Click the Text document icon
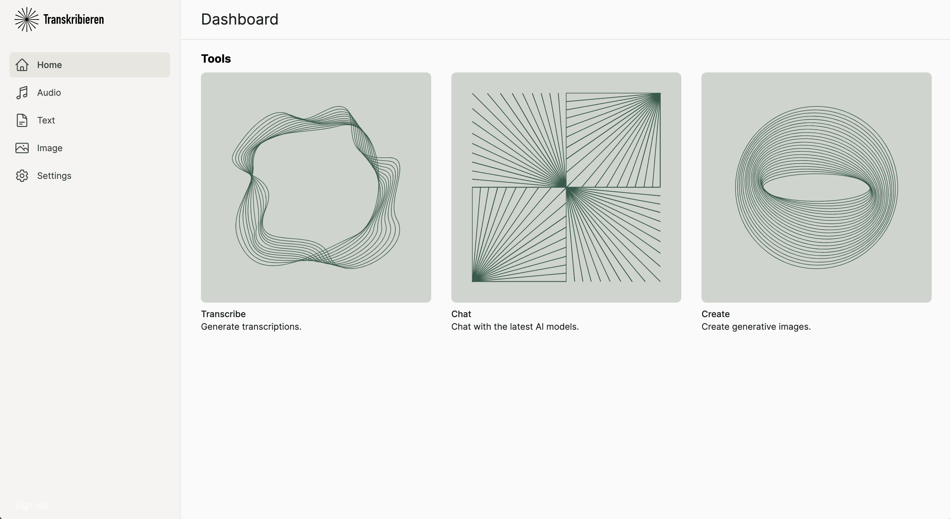 point(22,120)
